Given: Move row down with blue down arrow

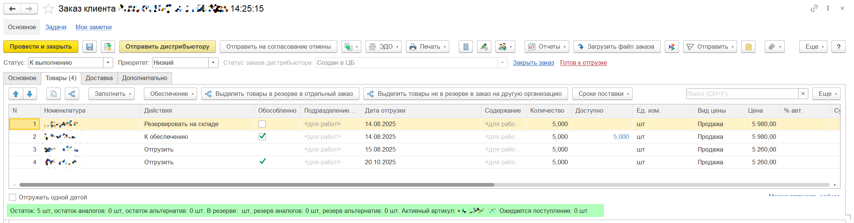Looking at the screenshot, I should click(x=30, y=94).
